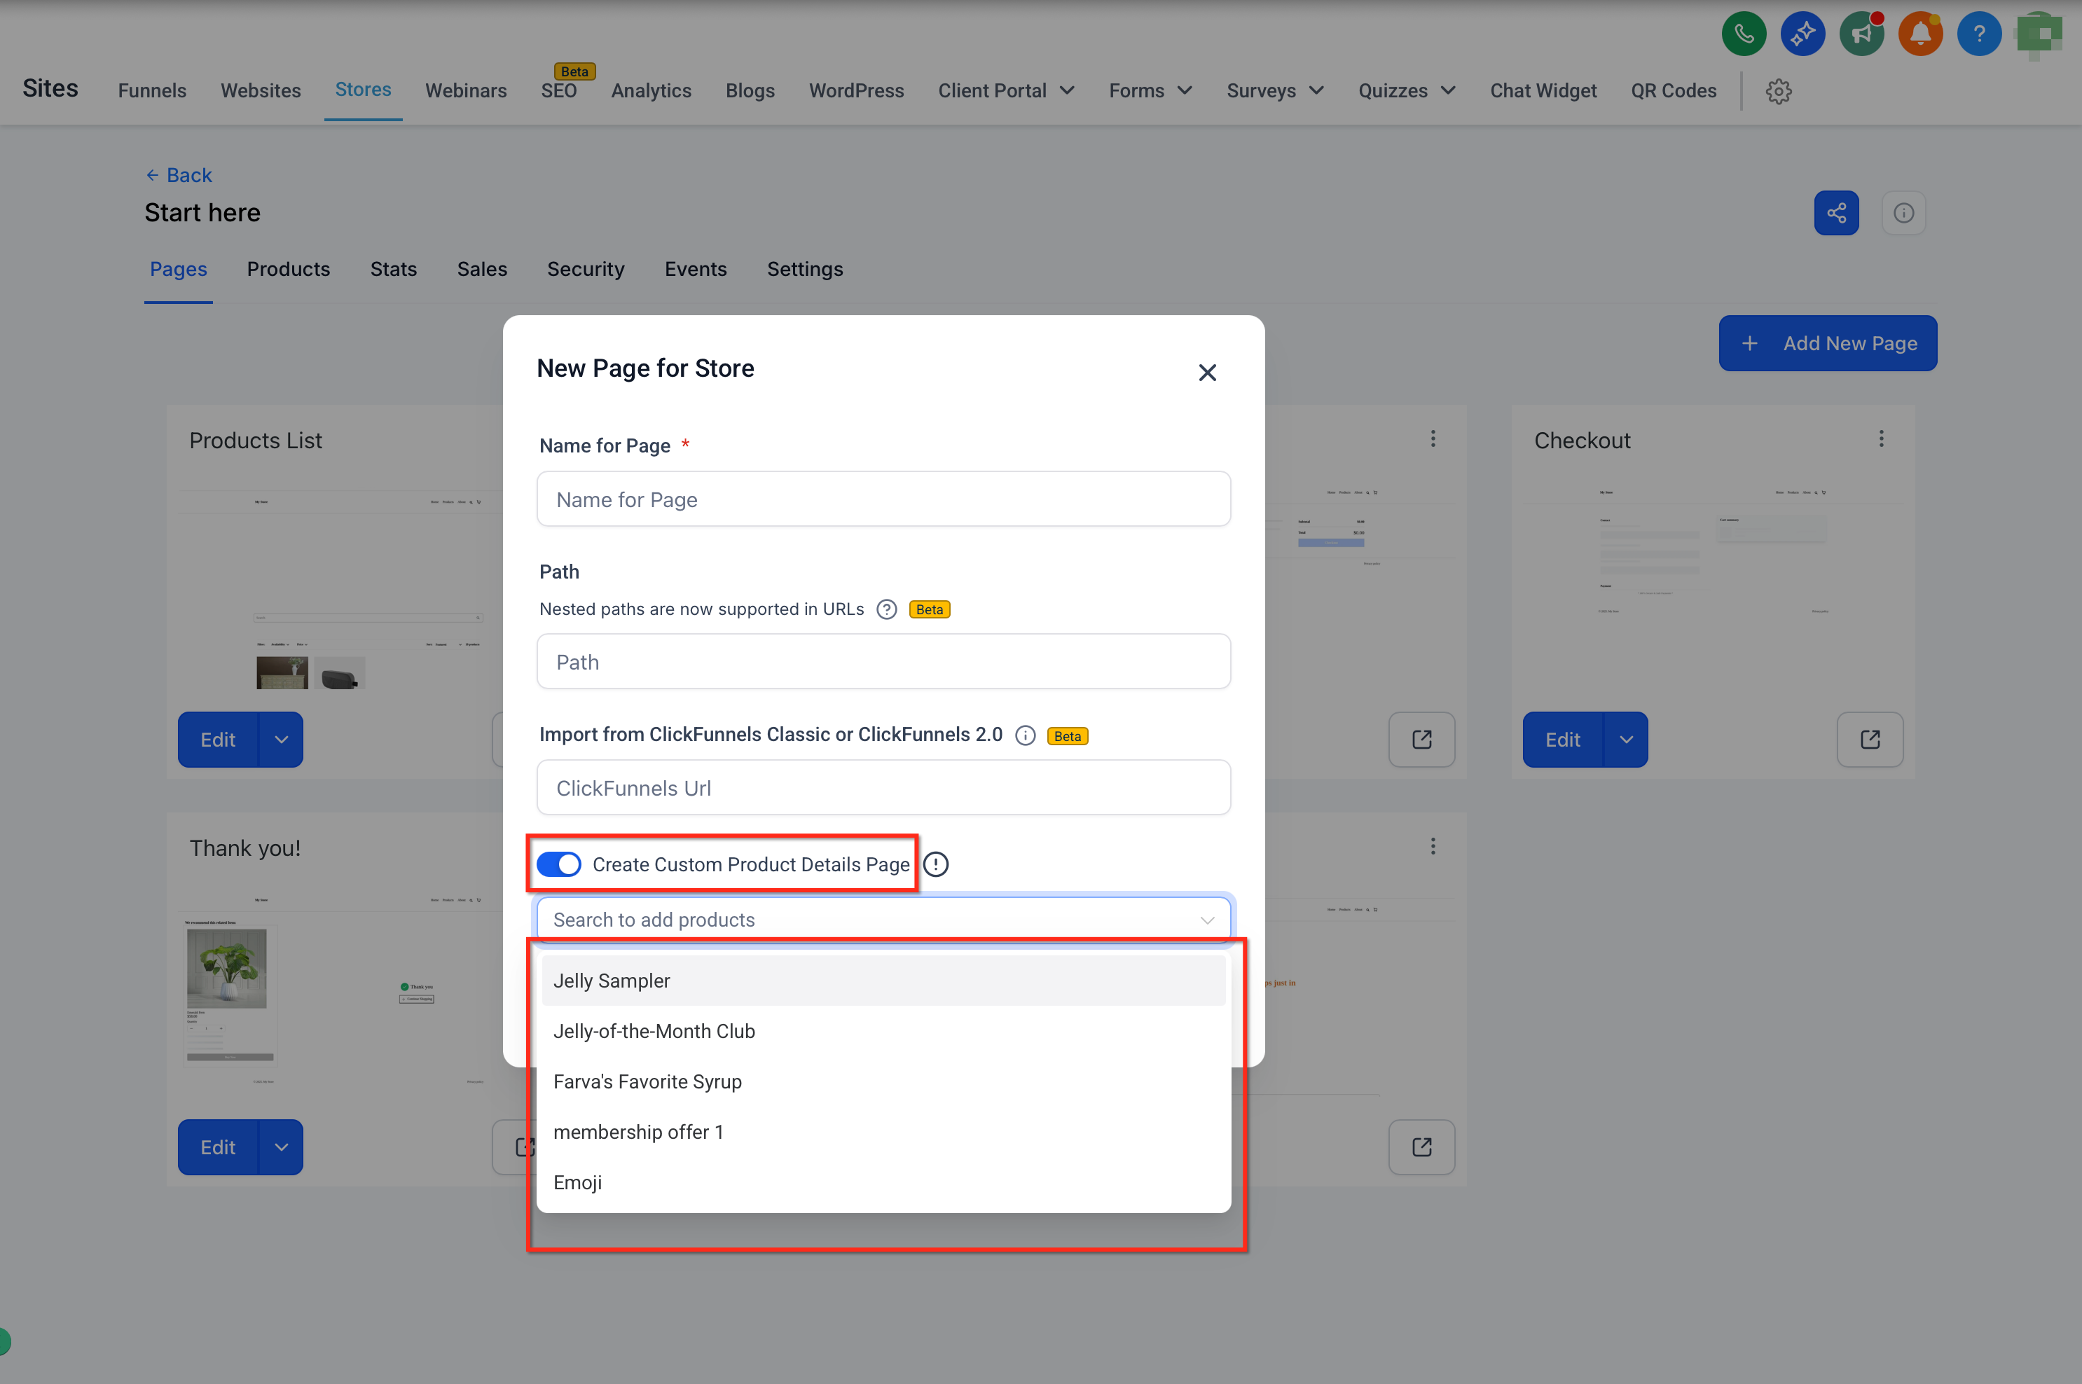Close the New Page for Store dialog
The image size is (2082, 1384).
point(1206,373)
